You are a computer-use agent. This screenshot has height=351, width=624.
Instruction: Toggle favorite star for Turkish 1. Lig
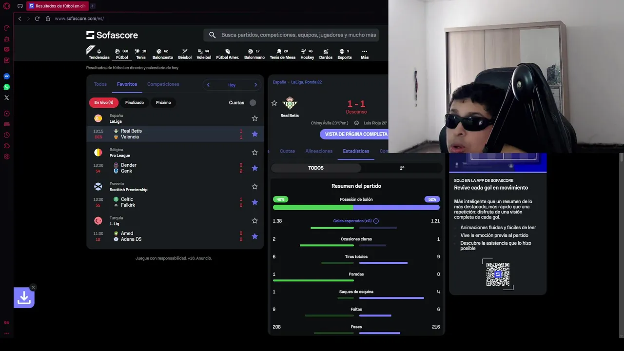coord(254,221)
